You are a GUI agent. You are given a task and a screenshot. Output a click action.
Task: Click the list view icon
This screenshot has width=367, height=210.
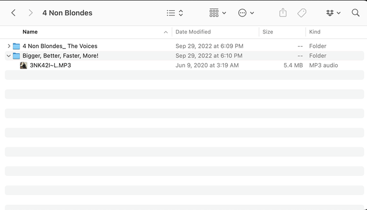171,13
